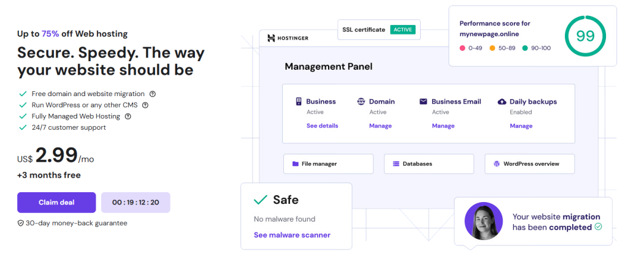The image size is (628, 262).
Task: Click the checkmark beside 24/7 customer support
Action: coord(23,127)
